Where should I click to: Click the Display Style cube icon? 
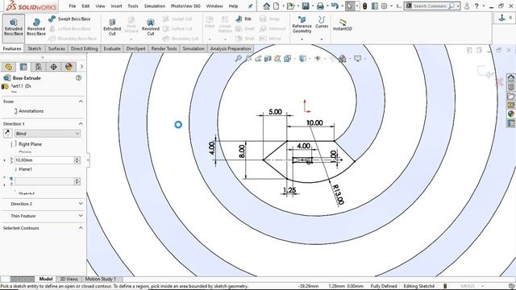pos(302,59)
